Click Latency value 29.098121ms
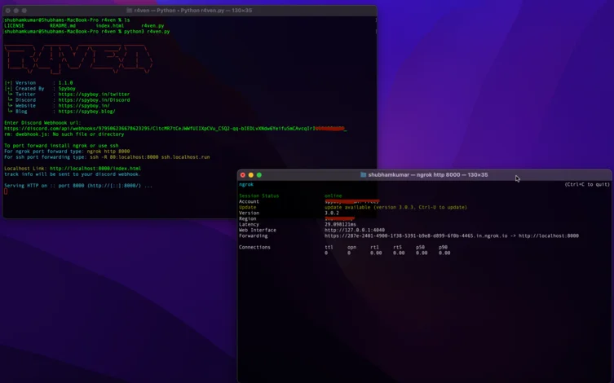The width and height of the screenshot is (614, 383). tap(340, 225)
